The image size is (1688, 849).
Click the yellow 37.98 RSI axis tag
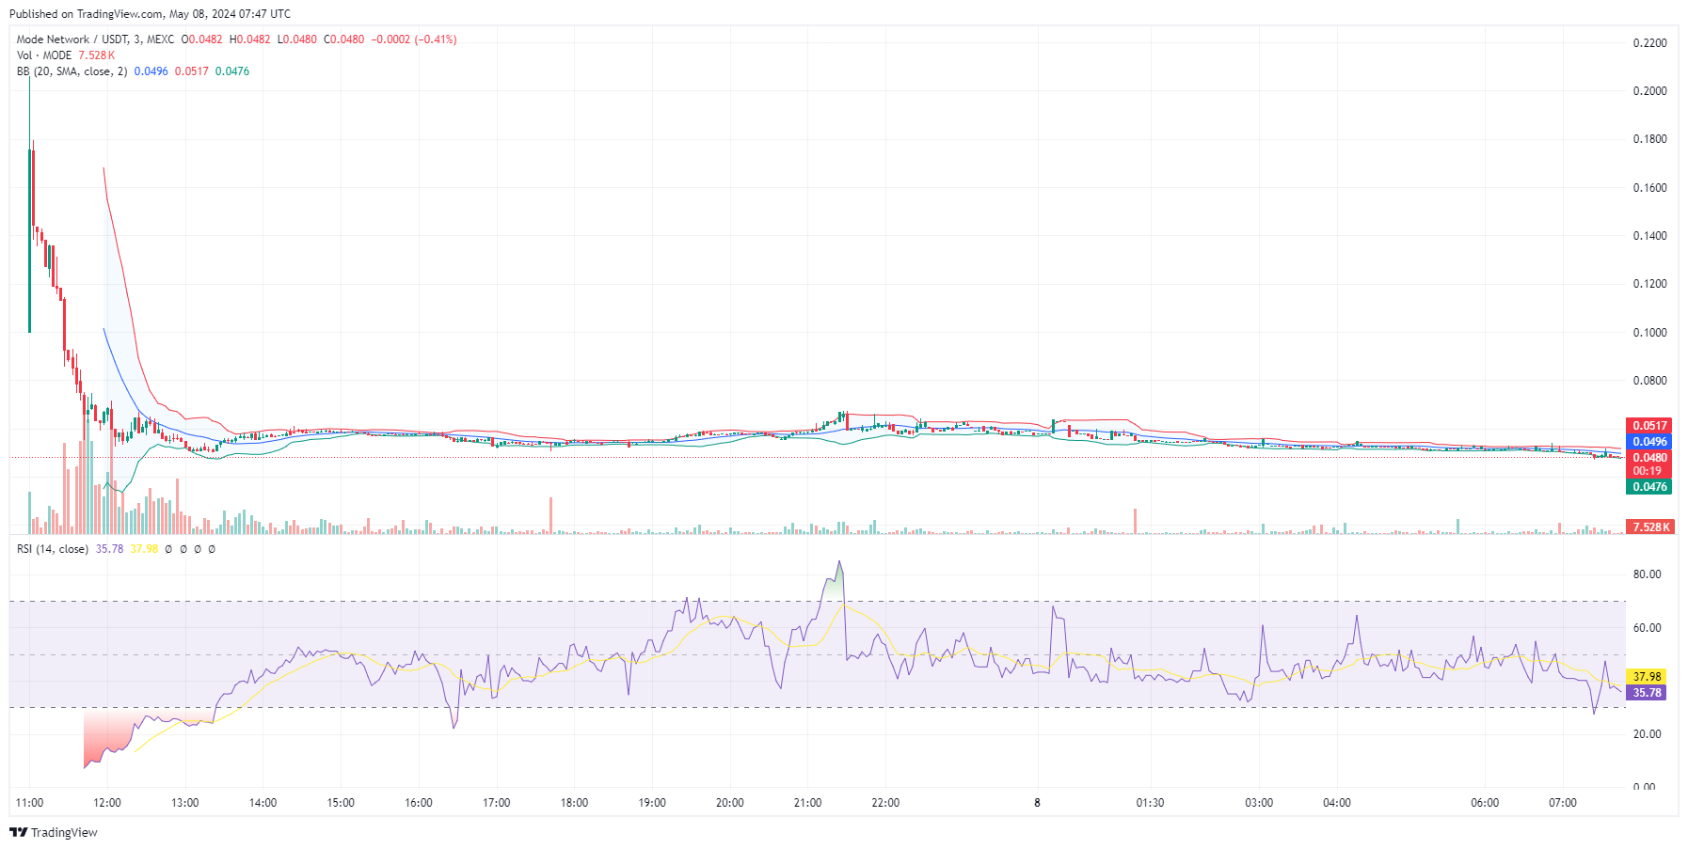[x=1647, y=677]
